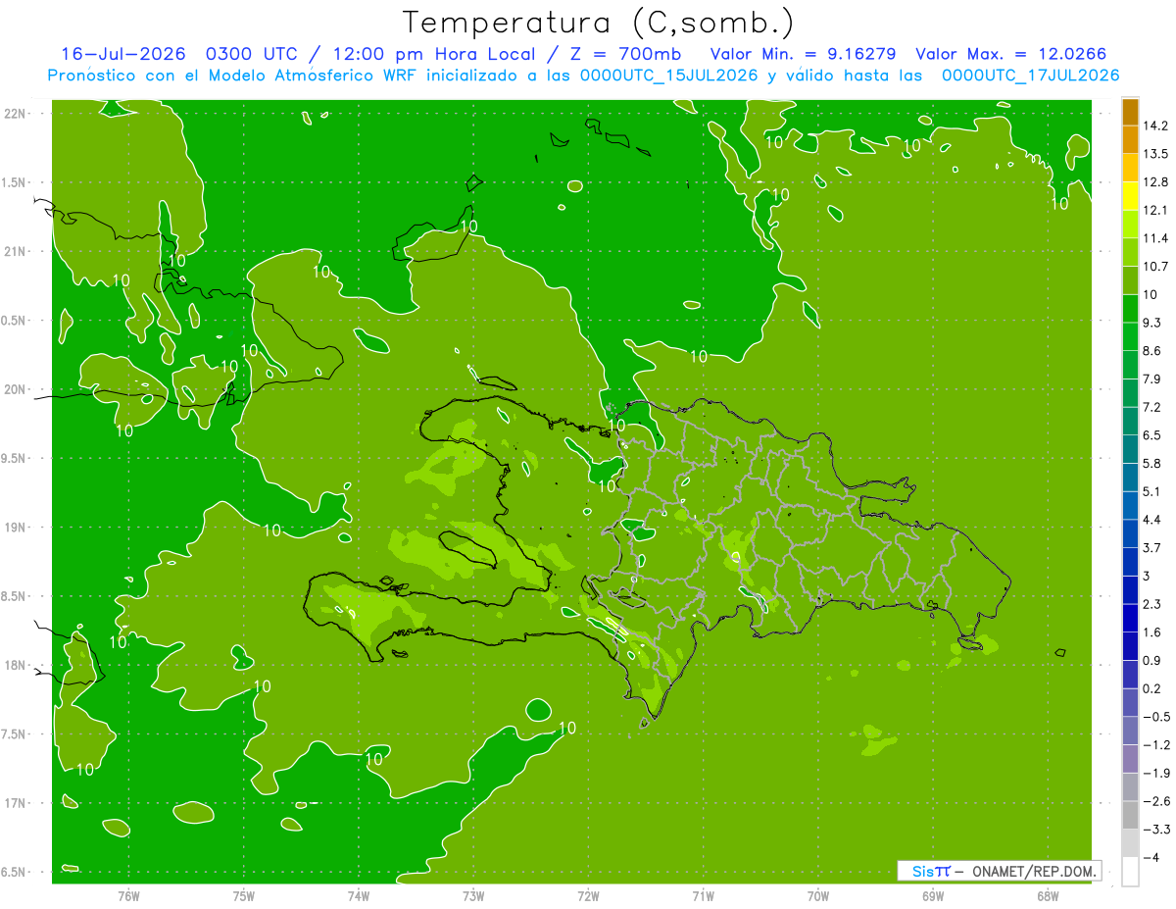The width and height of the screenshot is (1176, 909).
Task: Click the 12.1 colorbar value label
Action: (1155, 210)
